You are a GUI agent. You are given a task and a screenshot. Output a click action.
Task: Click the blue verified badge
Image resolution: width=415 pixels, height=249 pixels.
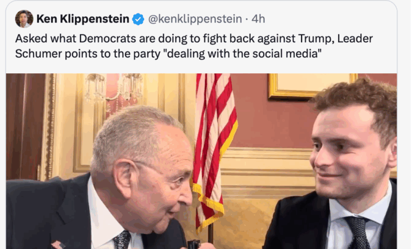point(139,20)
